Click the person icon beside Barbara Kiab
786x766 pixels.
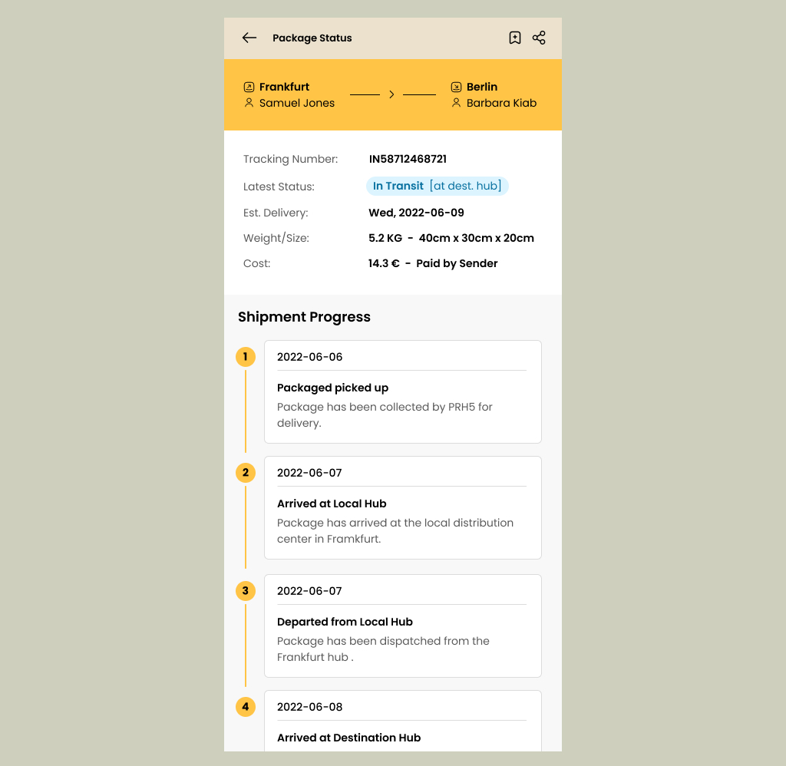[456, 103]
